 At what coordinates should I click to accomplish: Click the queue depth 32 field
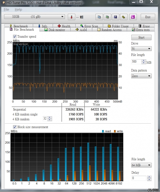coord(45,118)
